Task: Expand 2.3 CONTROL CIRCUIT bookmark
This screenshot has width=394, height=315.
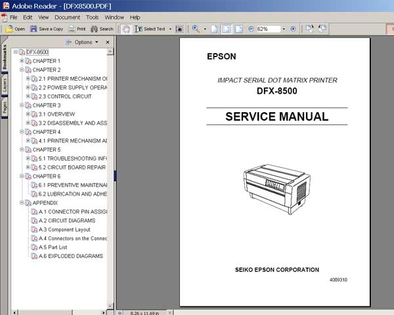Action: click(x=28, y=96)
